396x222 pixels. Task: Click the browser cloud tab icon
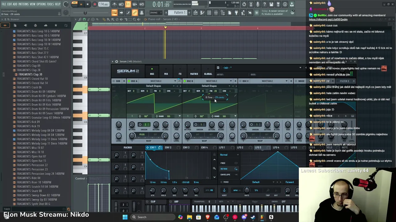45,25
